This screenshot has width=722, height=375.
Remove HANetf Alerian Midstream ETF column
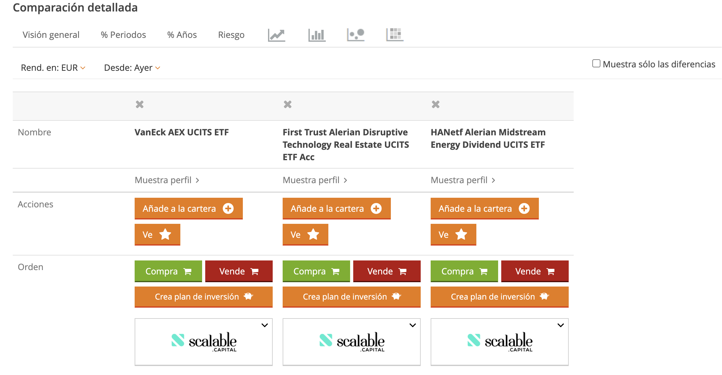click(x=436, y=105)
